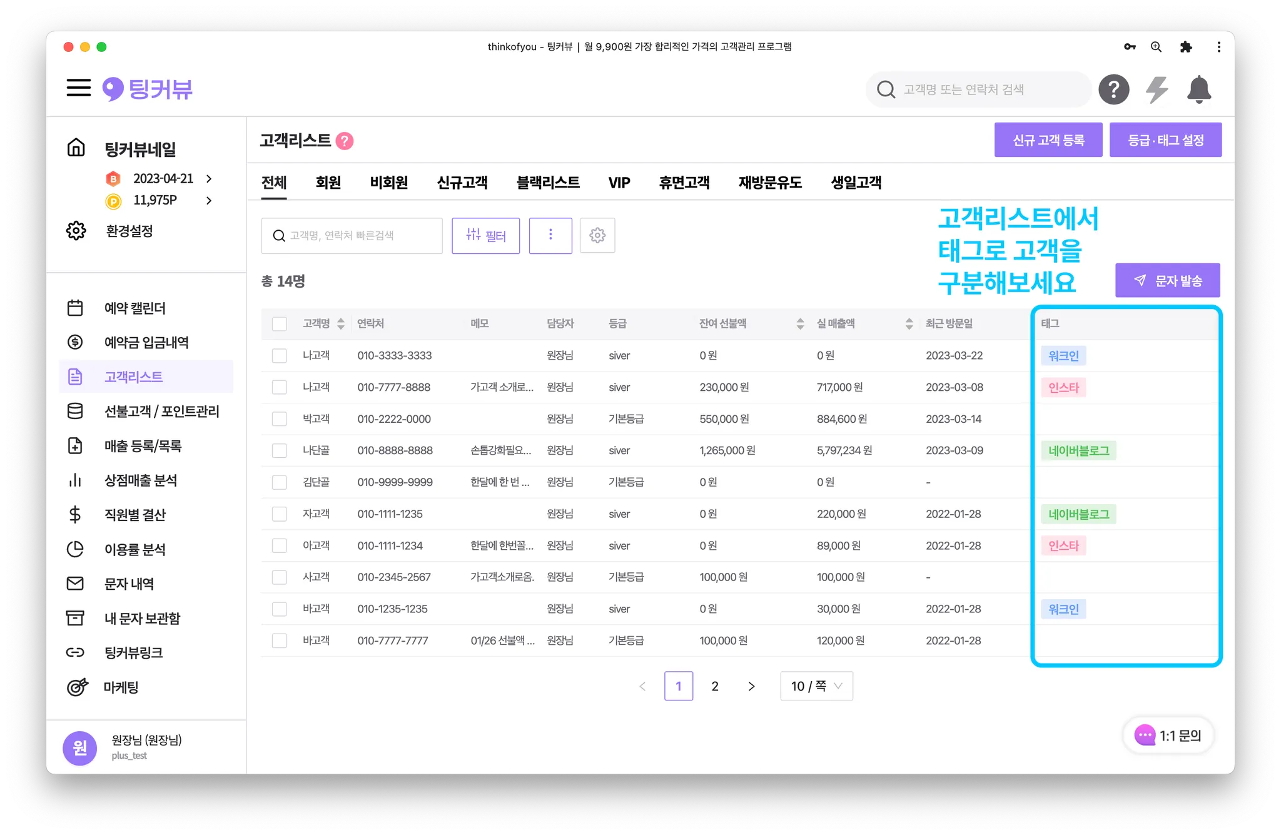Switch to the VIP tab
This screenshot has width=1281, height=835.
click(x=619, y=183)
